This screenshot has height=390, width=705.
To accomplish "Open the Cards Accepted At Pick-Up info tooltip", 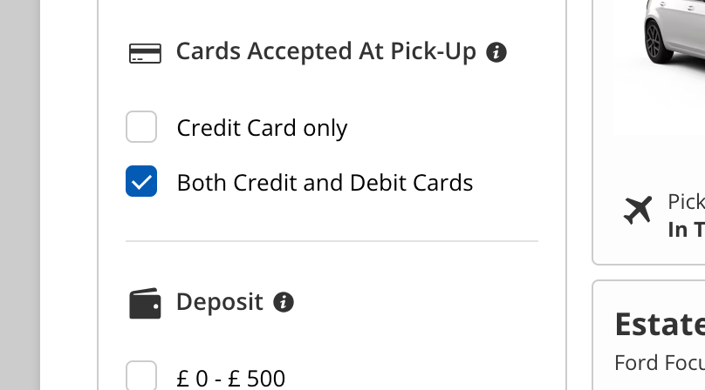I will pos(496,52).
